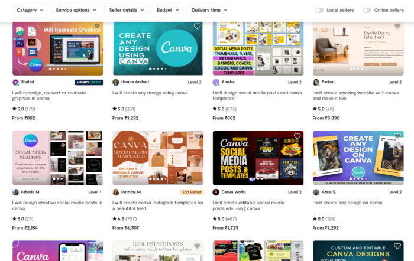The height and width of the screenshot is (261, 414).
Task: Enable the Online sellers switch
Action: tap(367, 10)
